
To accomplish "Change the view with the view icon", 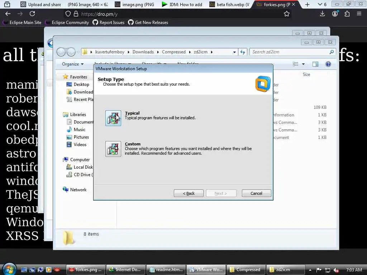I will 296,64.
